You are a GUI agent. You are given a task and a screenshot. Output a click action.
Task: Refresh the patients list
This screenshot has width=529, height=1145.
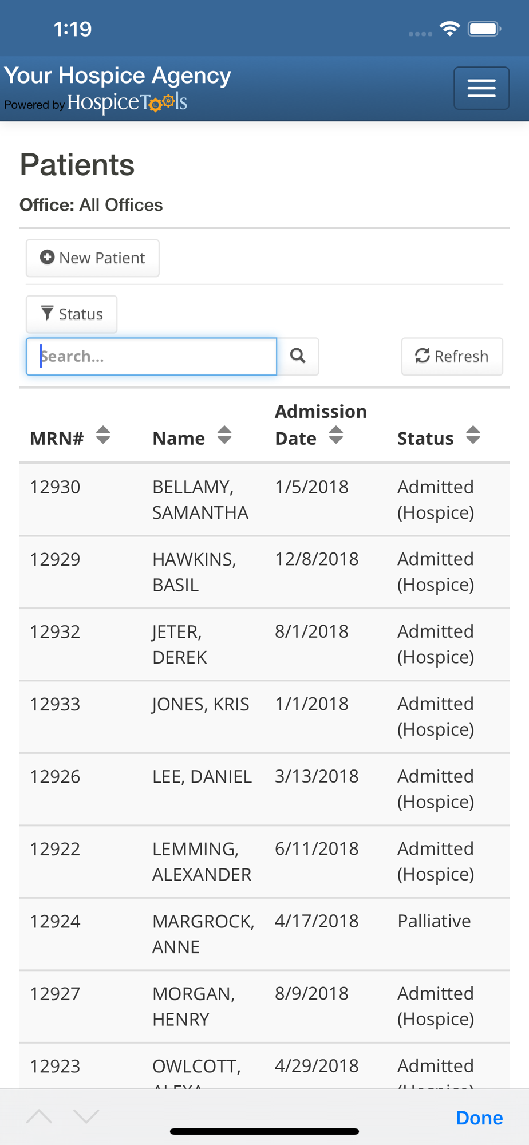click(452, 356)
